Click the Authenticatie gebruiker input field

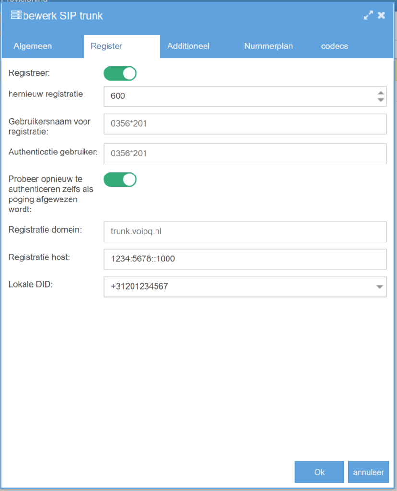[245, 154]
